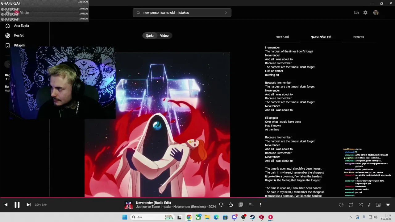395x222 pixels.
Task: Toggle shuffle playback
Action: click(361, 205)
